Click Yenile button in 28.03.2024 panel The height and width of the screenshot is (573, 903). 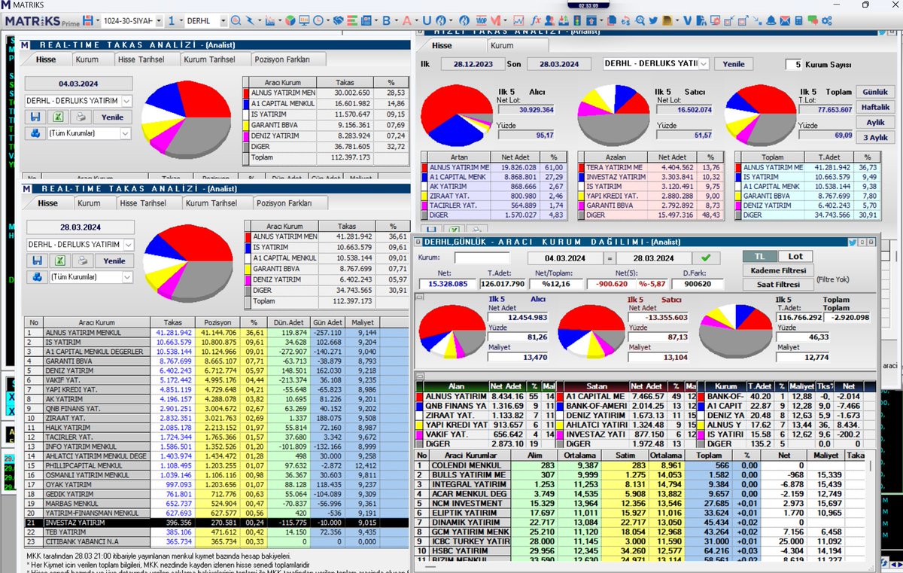pos(114,261)
